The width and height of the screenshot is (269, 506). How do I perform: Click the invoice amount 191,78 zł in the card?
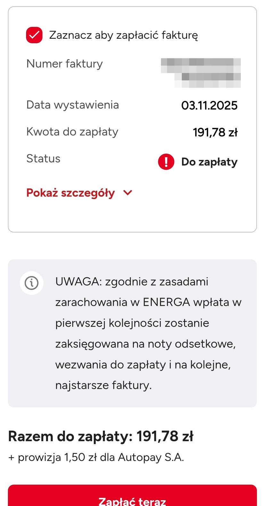215,132
